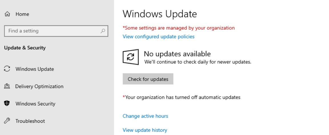Open the Home label in the sidebar
Viewport: 329px width, 135px height.
[x=22, y=14]
